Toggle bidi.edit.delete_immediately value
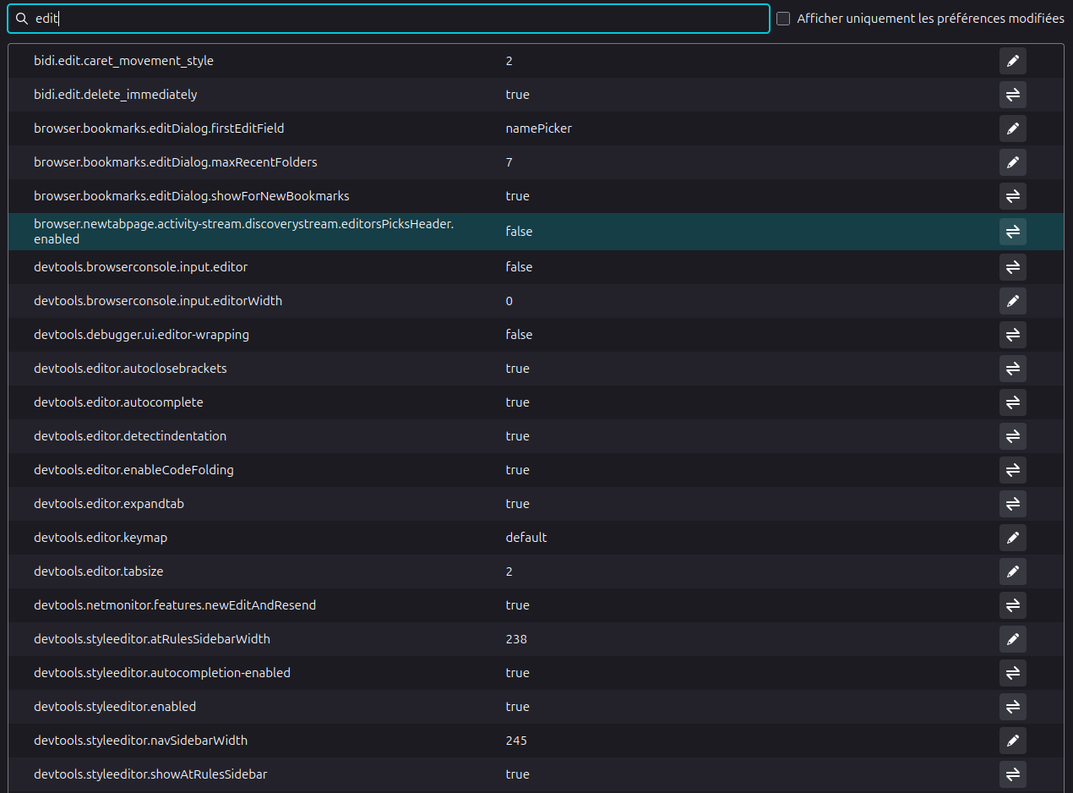The image size is (1073, 793). coord(1012,95)
